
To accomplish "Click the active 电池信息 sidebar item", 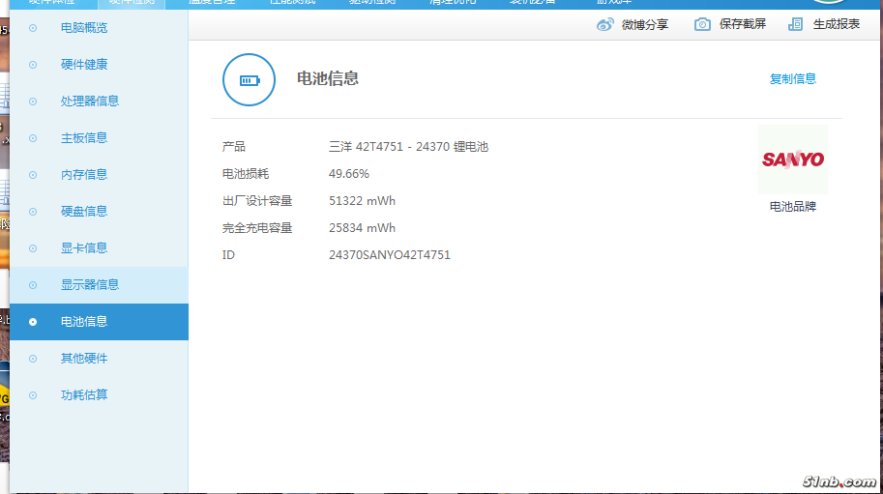I will click(84, 322).
